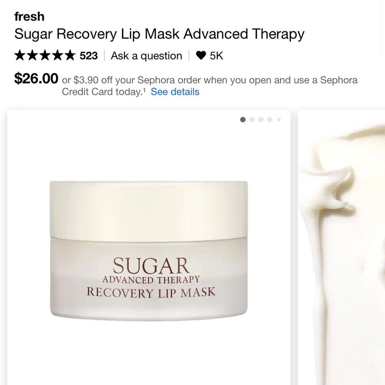The height and width of the screenshot is (385, 385).
Task: Click the heart loves icon
Action: point(201,56)
